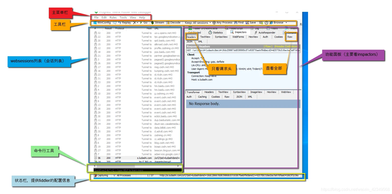This screenshot has height=194, width=392.
Task: Click the Any Process target icon
Action: click(x=214, y=23)
